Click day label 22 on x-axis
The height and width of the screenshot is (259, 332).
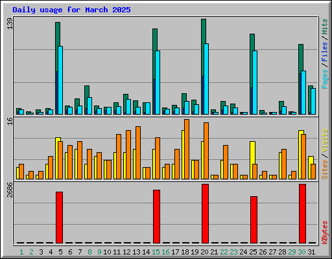point(224,252)
